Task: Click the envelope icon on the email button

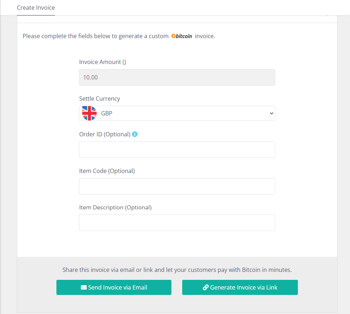Action: pyautogui.click(x=83, y=287)
